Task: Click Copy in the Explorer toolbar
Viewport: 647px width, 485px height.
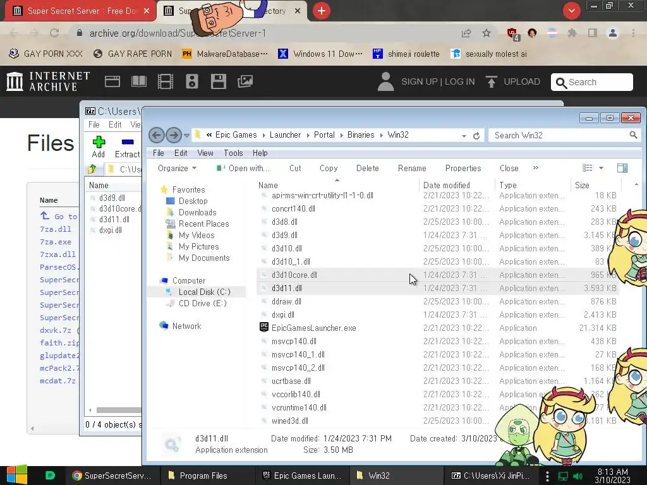Action: pyautogui.click(x=329, y=168)
